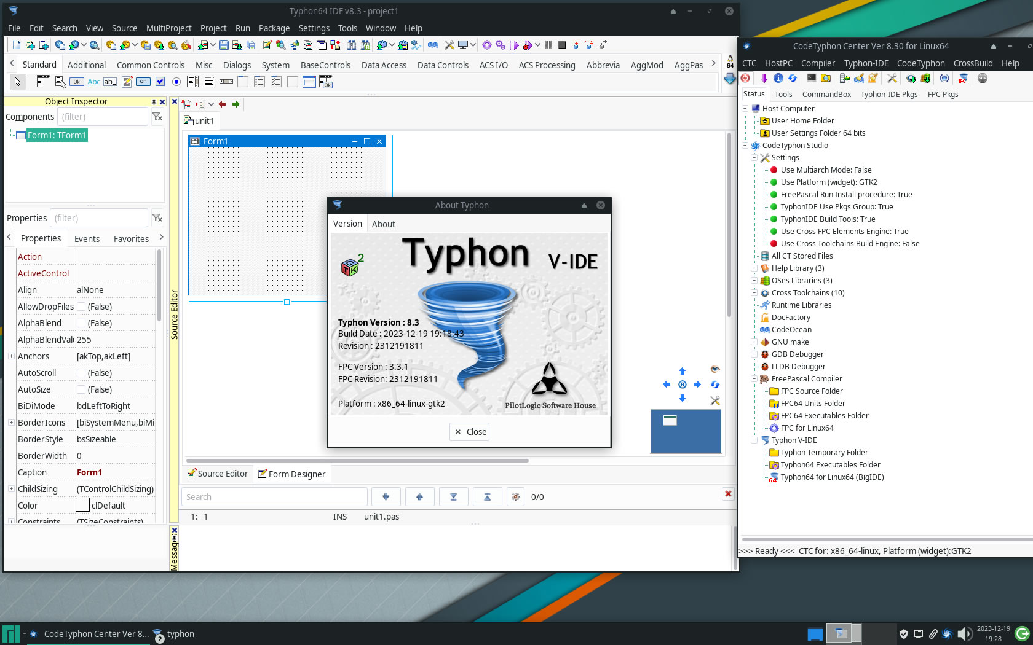The image size is (1033, 645).
Task: Collapse the Typhon V-IDE tree node
Action: point(754,440)
